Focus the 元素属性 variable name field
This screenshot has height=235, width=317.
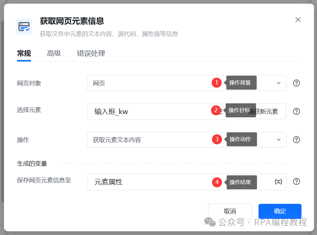187,182
